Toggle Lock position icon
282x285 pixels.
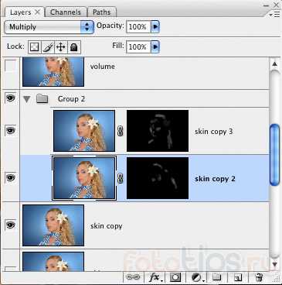click(x=61, y=47)
